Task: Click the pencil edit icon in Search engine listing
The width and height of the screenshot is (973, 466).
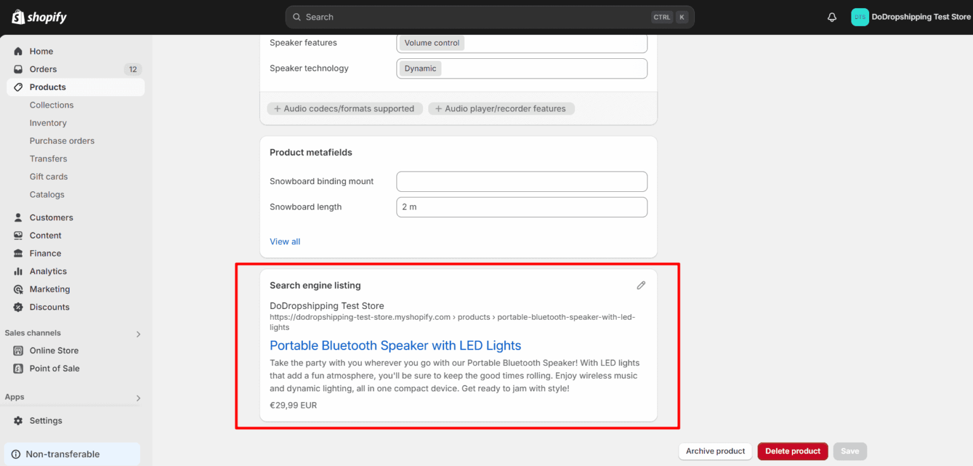Action: (641, 286)
